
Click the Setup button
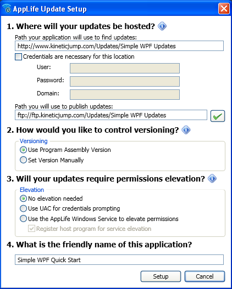pos(161,276)
